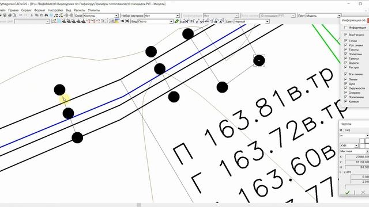Open the Настройки menu
369x207 pixels.
click(55, 10)
